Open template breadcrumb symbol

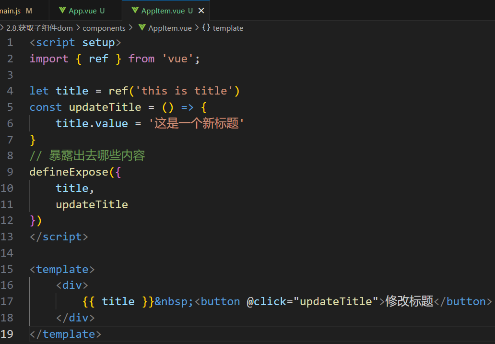[228, 28]
